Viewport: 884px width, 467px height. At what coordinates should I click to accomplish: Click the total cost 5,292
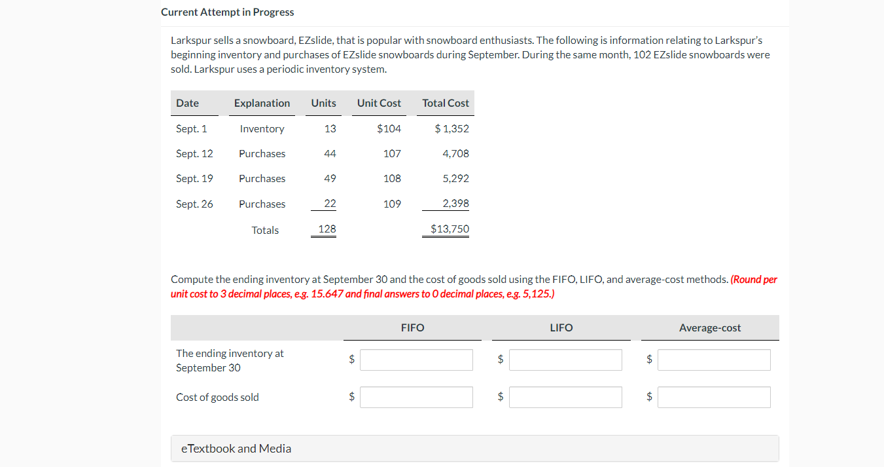456,179
